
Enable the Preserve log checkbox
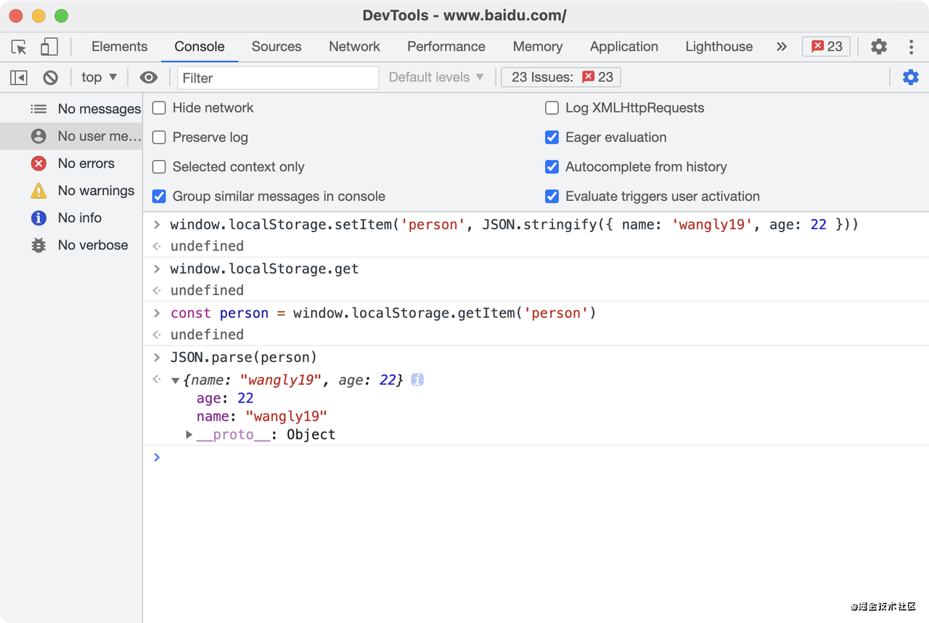tap(159, 138)
